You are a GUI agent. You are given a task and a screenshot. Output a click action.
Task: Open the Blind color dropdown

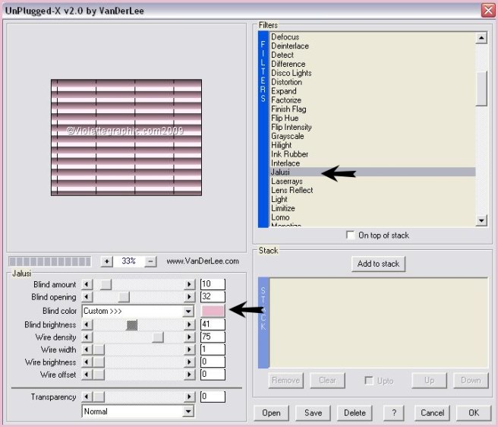(x=188, y=312)
